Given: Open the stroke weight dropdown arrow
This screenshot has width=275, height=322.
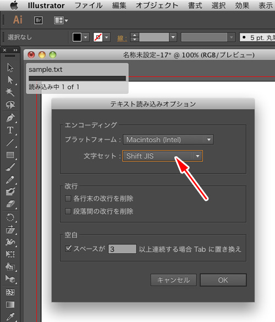Looking at the screenshot, I should point(173,37).
